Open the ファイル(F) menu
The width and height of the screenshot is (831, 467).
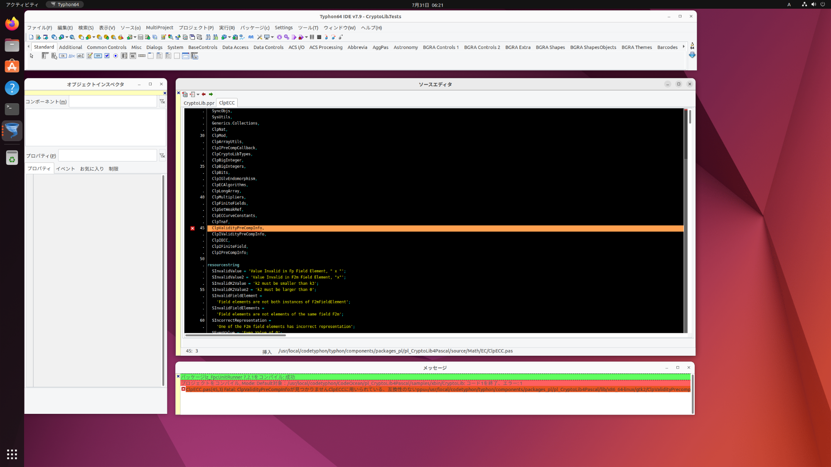pos(39,28)
